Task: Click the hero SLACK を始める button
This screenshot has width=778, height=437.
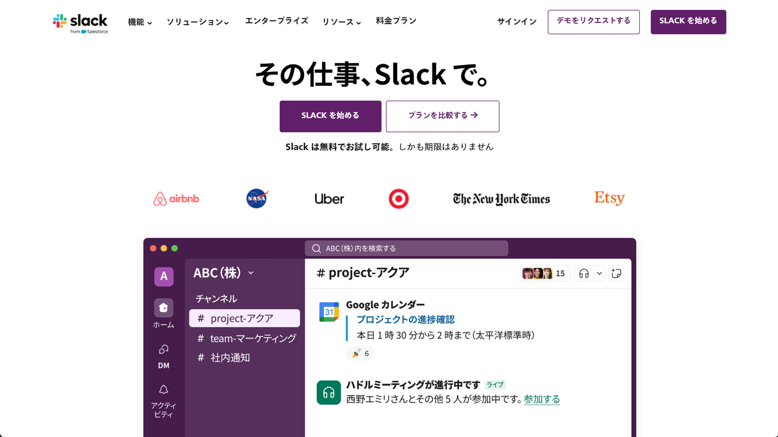Action: pyautogui.click(x=330, y=116)
